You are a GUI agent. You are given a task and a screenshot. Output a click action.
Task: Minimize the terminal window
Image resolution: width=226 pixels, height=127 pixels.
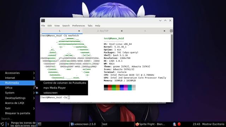tap(160, 20)
